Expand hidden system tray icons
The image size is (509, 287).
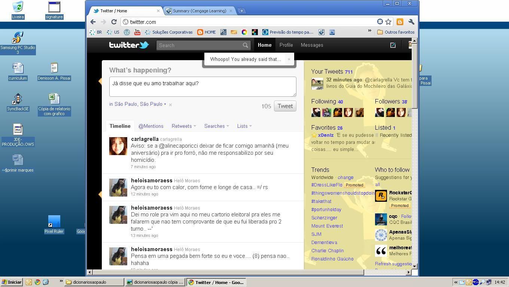456,283
